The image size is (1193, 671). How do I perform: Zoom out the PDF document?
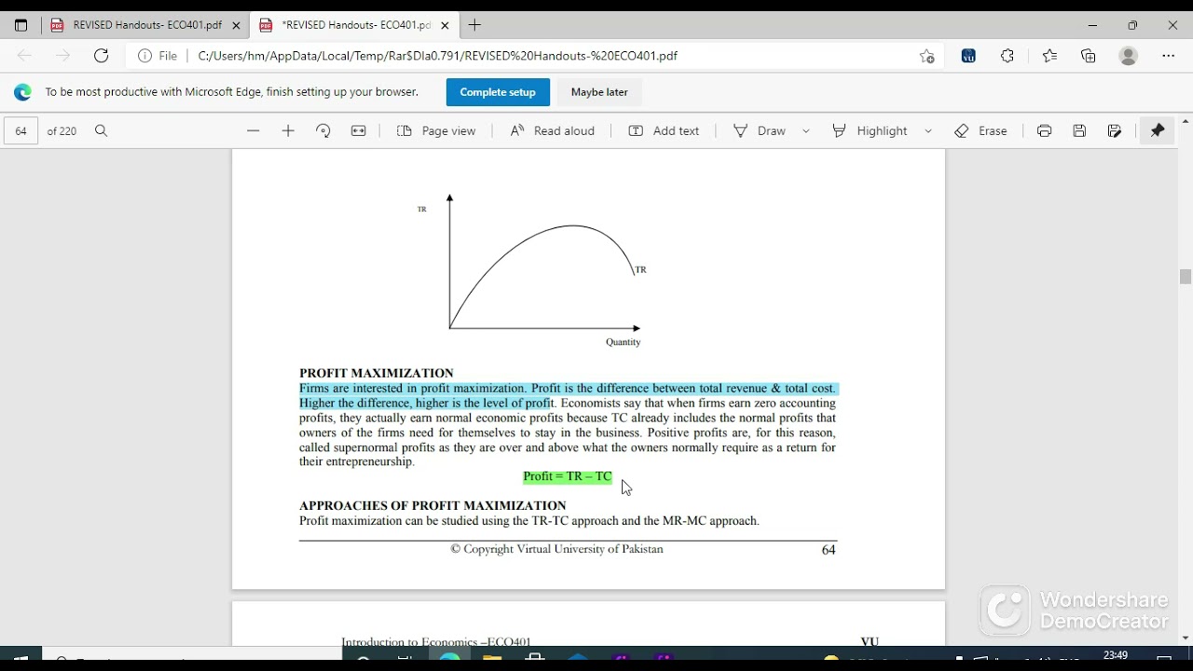(253, 131)
